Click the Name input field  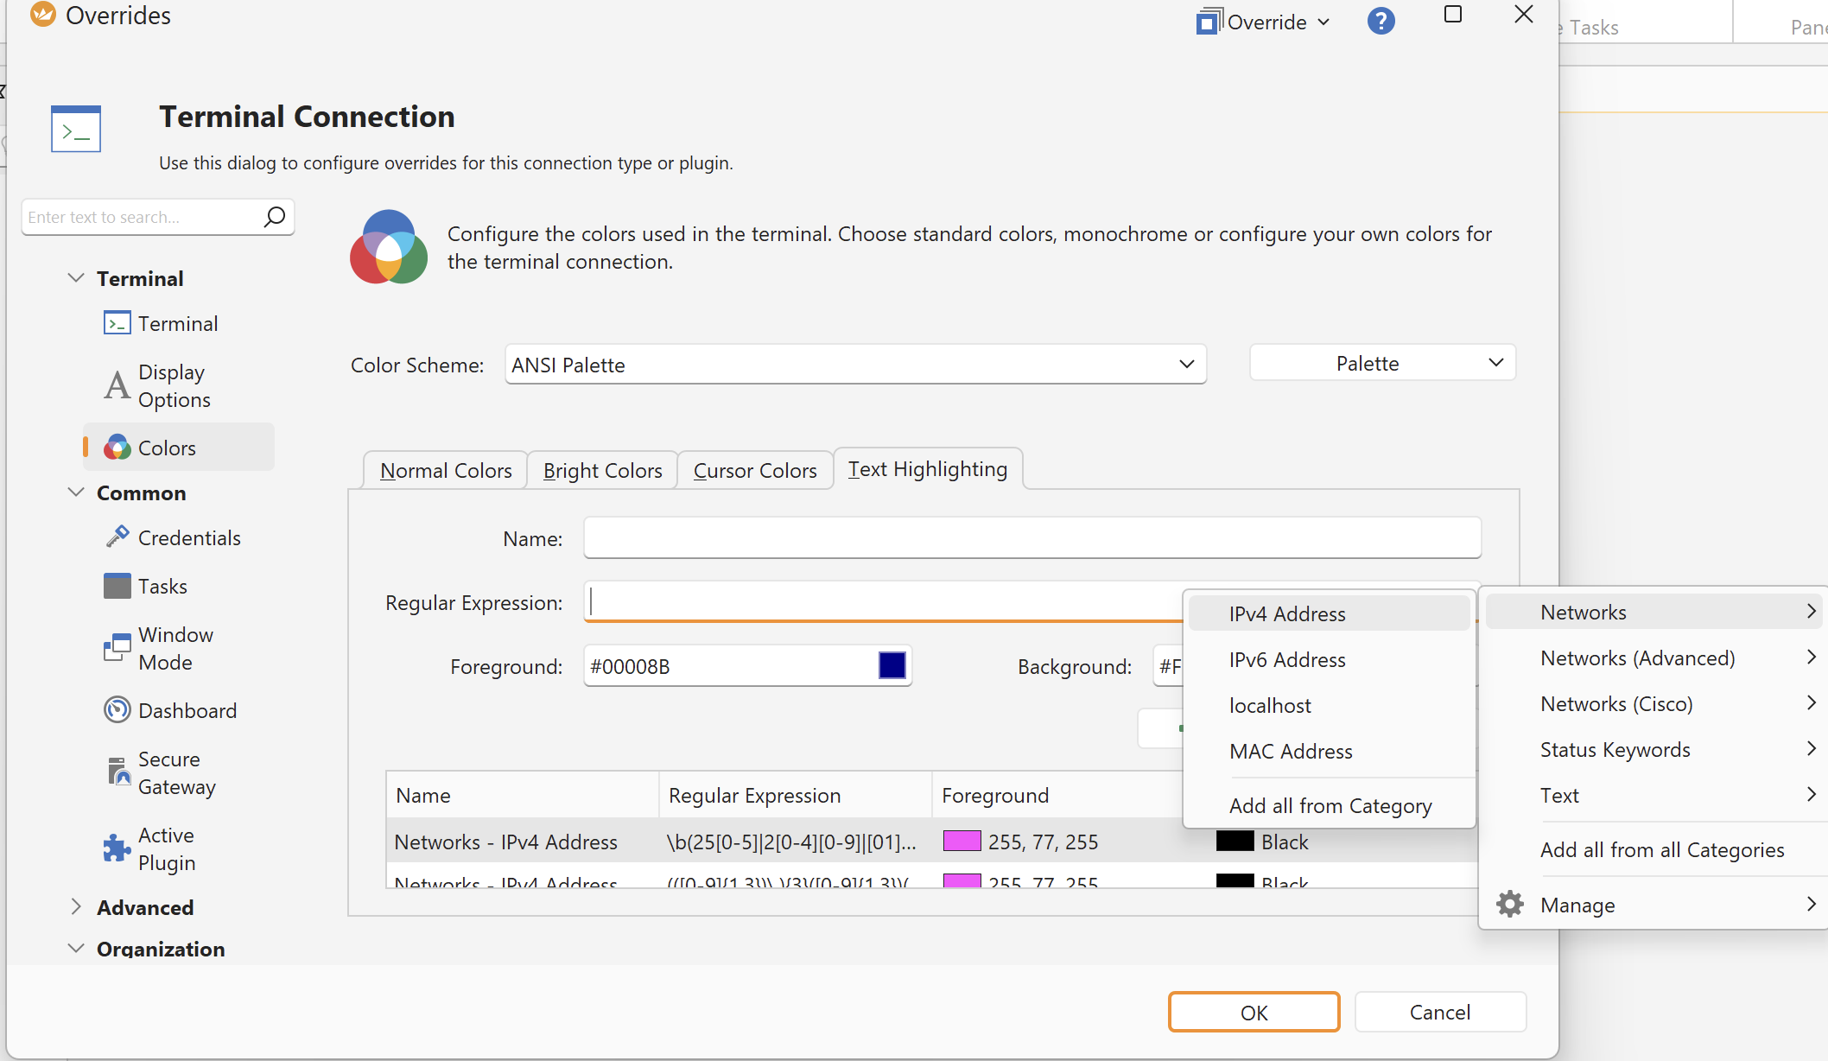(x=1031, y=538)
